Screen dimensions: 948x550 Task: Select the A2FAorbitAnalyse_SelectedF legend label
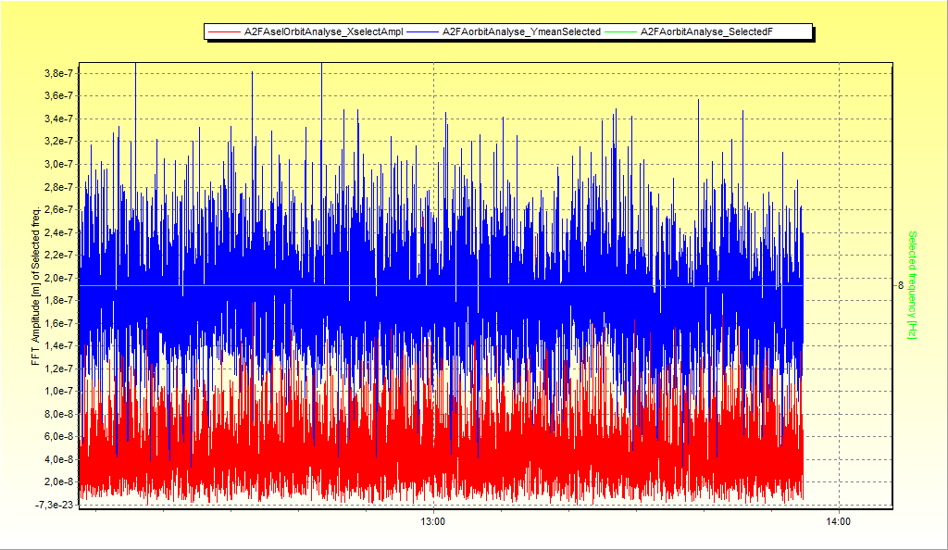pyautogui.click(x=706, y=32)
